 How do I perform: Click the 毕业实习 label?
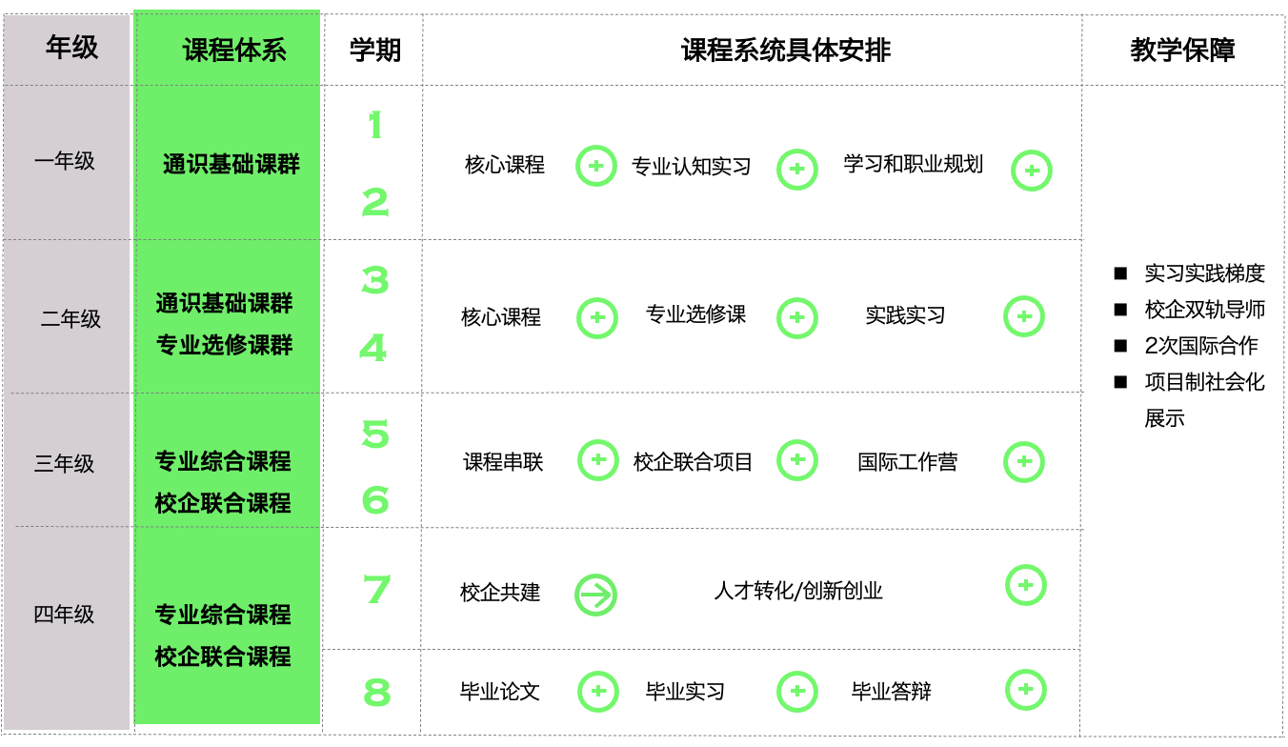685,692
